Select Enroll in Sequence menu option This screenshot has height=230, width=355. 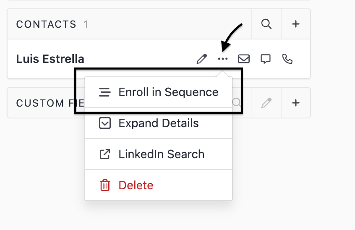click(x=168, y=92)
